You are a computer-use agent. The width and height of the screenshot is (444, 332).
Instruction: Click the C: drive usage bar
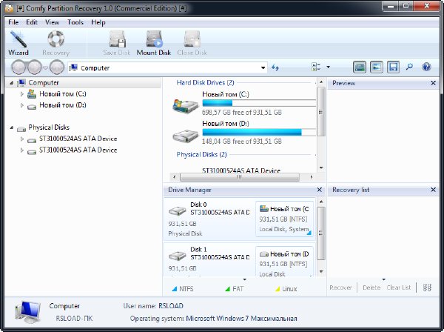259,102
